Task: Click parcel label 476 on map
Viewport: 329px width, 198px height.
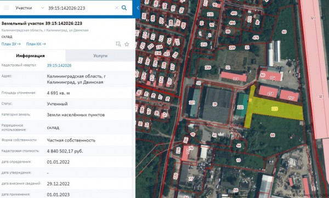Action: 256,38
